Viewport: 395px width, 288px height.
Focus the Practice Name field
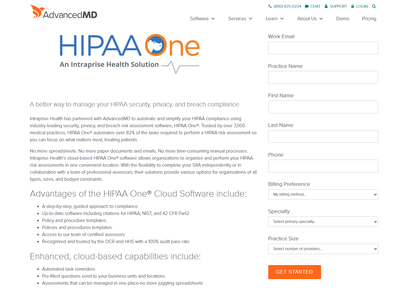tap(323, 77)
